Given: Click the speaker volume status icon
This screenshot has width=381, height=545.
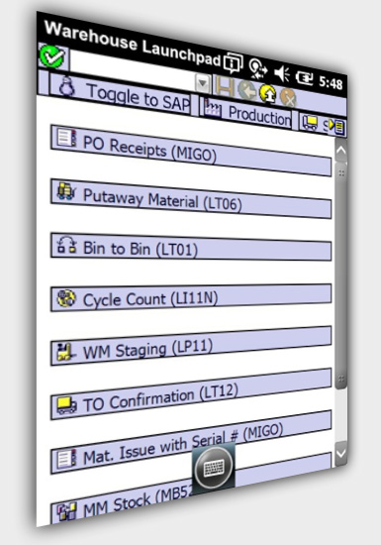Looking at the screenshot, I should (x=282, y=73).
